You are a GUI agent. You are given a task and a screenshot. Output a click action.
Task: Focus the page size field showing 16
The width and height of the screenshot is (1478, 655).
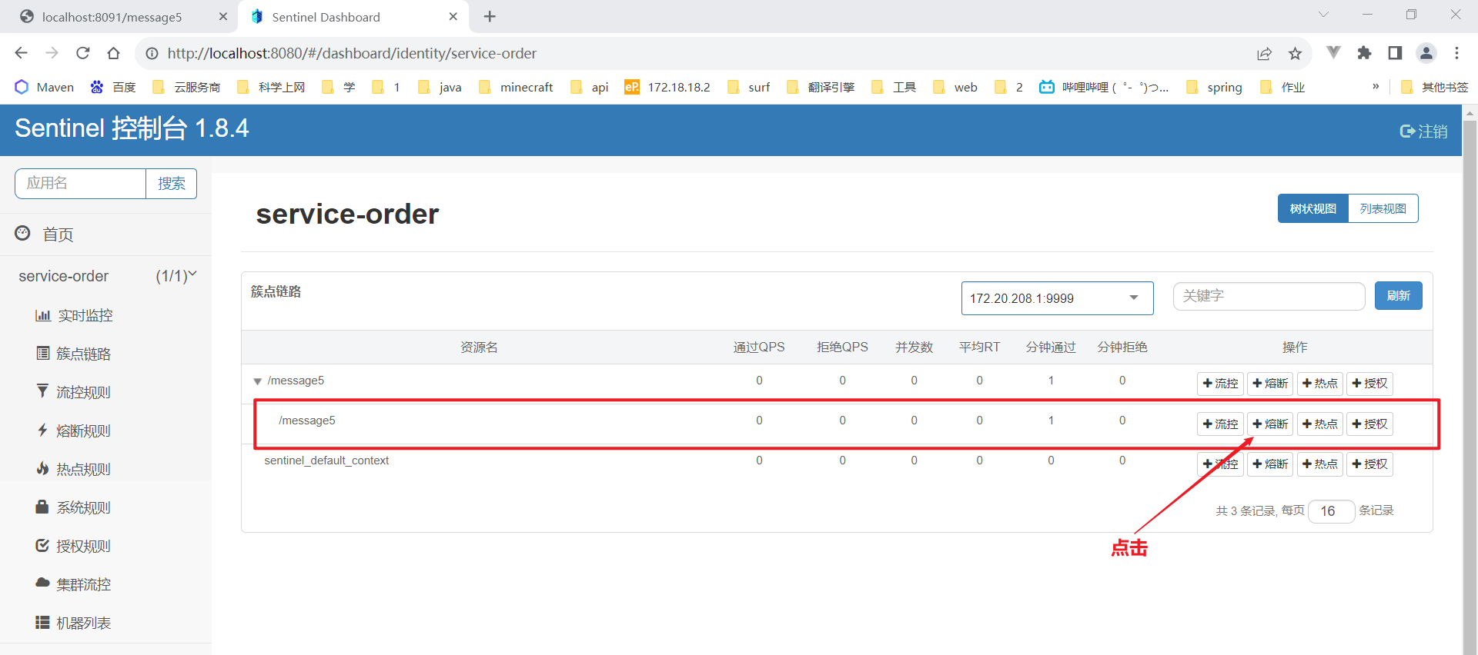(x=1331, y=511)
